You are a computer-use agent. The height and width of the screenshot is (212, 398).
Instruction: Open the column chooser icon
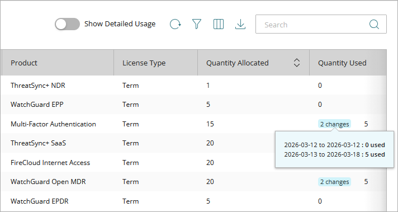pos(219,25)
